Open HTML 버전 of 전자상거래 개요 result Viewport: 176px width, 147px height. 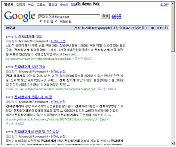(58, 41)
